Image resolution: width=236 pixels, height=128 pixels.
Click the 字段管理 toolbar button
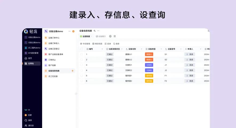(85, 44)
